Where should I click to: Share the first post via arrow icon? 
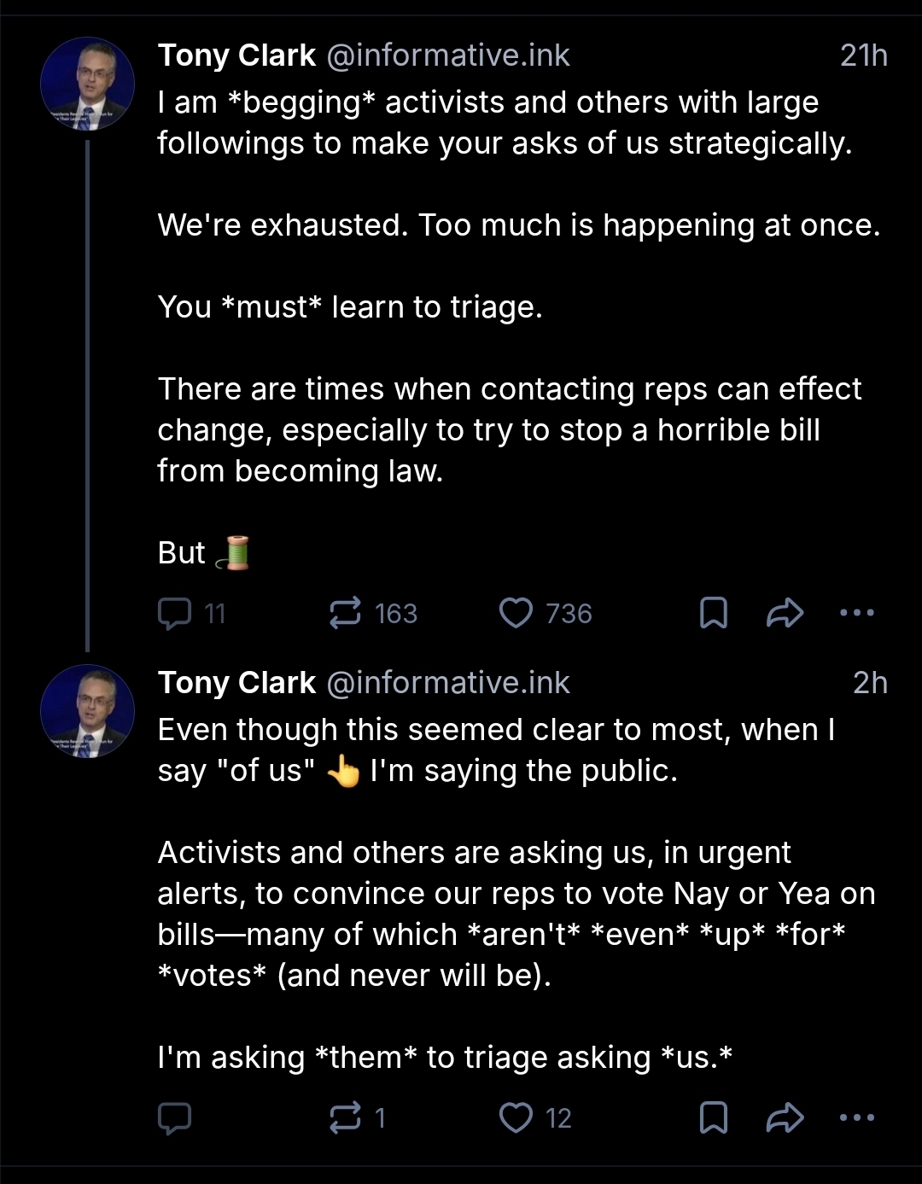pyautogui.click(x=785, y=613)
